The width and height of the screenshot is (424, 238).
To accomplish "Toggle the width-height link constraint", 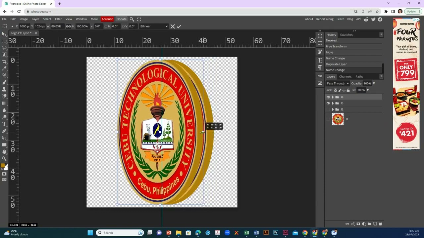I will [68, 26].
